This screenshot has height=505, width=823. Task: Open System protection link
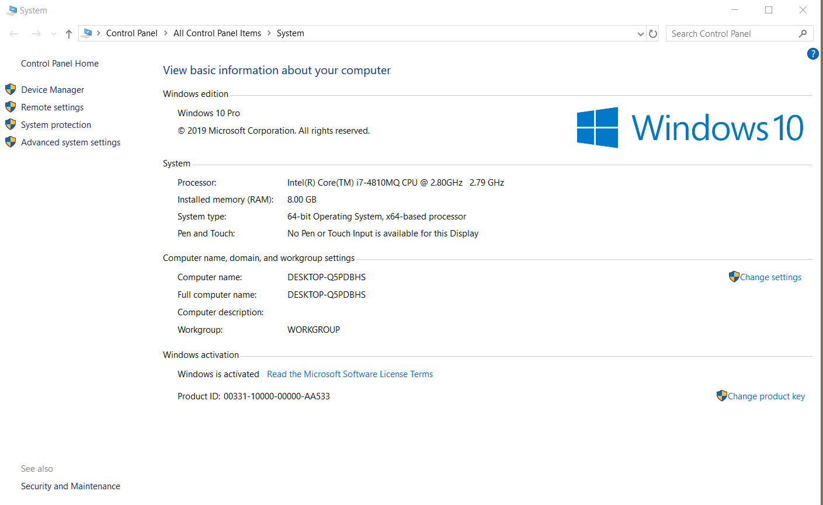point(56,125)
